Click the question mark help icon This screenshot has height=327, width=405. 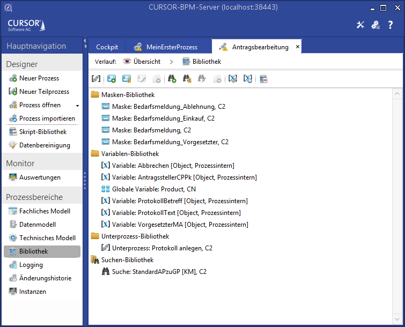tap(391, 25)
